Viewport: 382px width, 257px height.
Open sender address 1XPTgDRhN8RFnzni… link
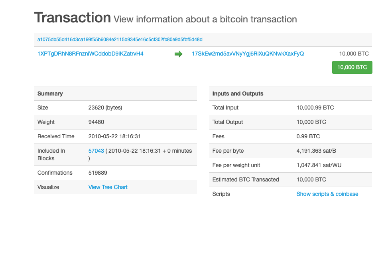coord(90,54)
